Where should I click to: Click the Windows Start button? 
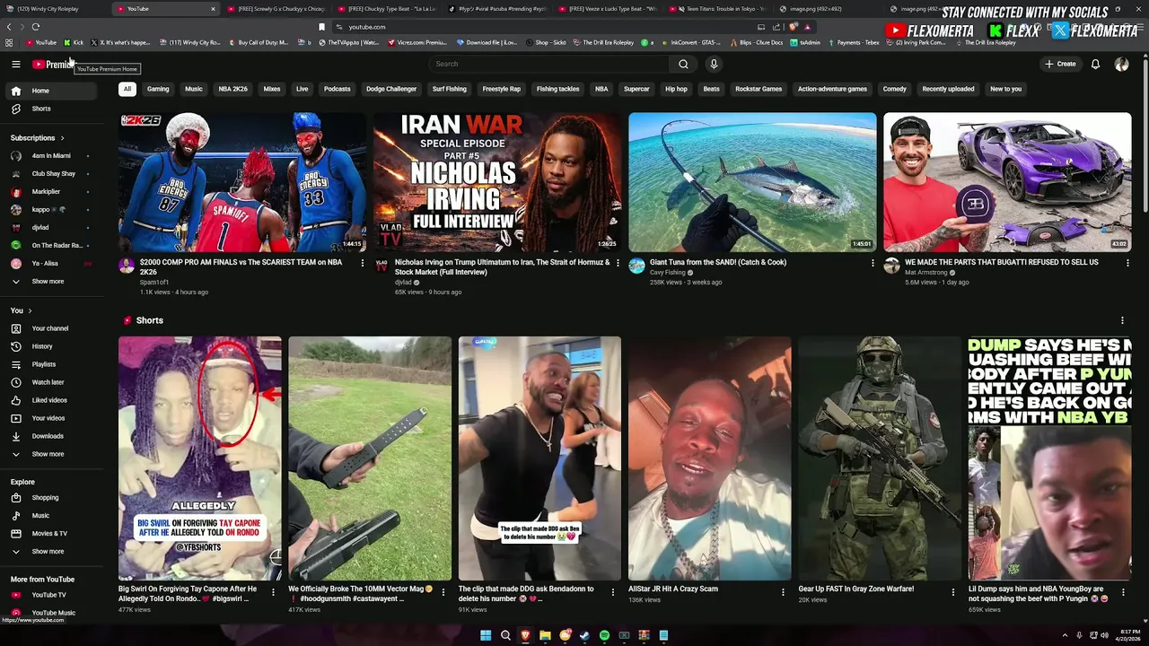coord(486,635)
